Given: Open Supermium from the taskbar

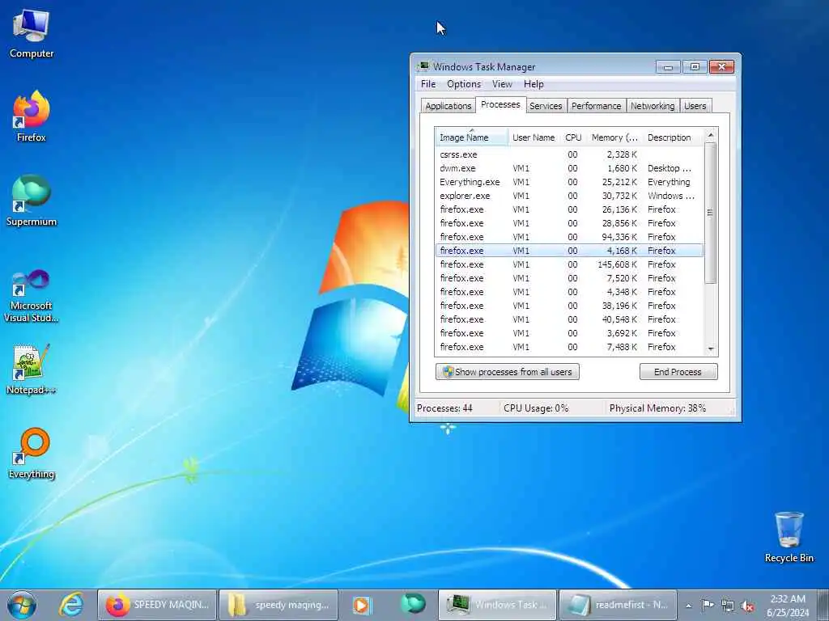Looking at the screenshot, I should (x=413, y=603).
